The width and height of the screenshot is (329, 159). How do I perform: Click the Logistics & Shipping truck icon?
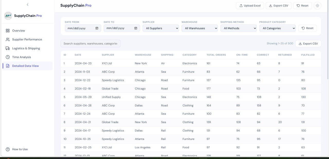tap(8, 48)
